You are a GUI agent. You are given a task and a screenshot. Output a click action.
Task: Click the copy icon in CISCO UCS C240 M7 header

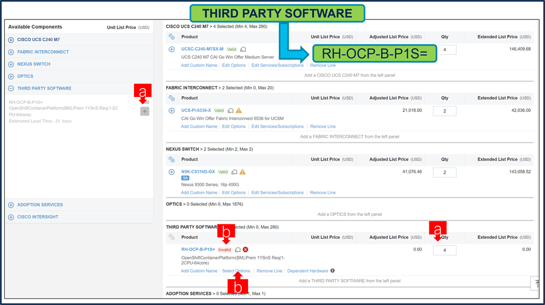coord(172,37)
